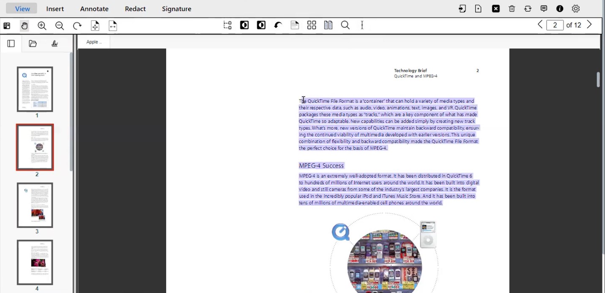Undo with the curved back arrow
Image resolution: width=605 pixels, height=293 pixels.
pos(278,25)
